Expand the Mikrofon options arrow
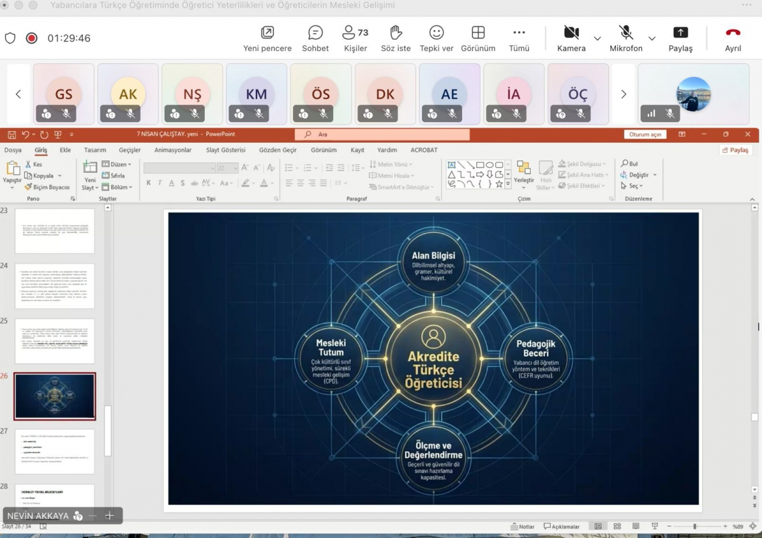This screenshot has width=762, height=538. pyautogui.click(x=651, y=39)
